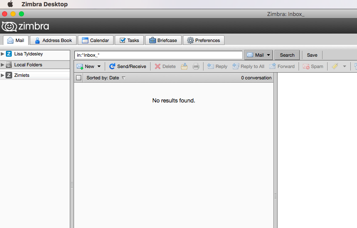The image size is (357, 228).
Task: Click the Reply toolbar button
Action: click(x=217, y=66)
